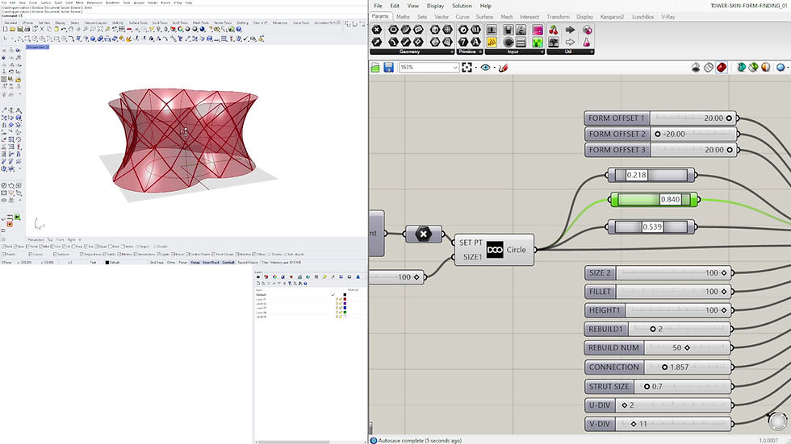Expand the Primitive panel dropdown bar
791x444 pixels.
pos(470,52)
